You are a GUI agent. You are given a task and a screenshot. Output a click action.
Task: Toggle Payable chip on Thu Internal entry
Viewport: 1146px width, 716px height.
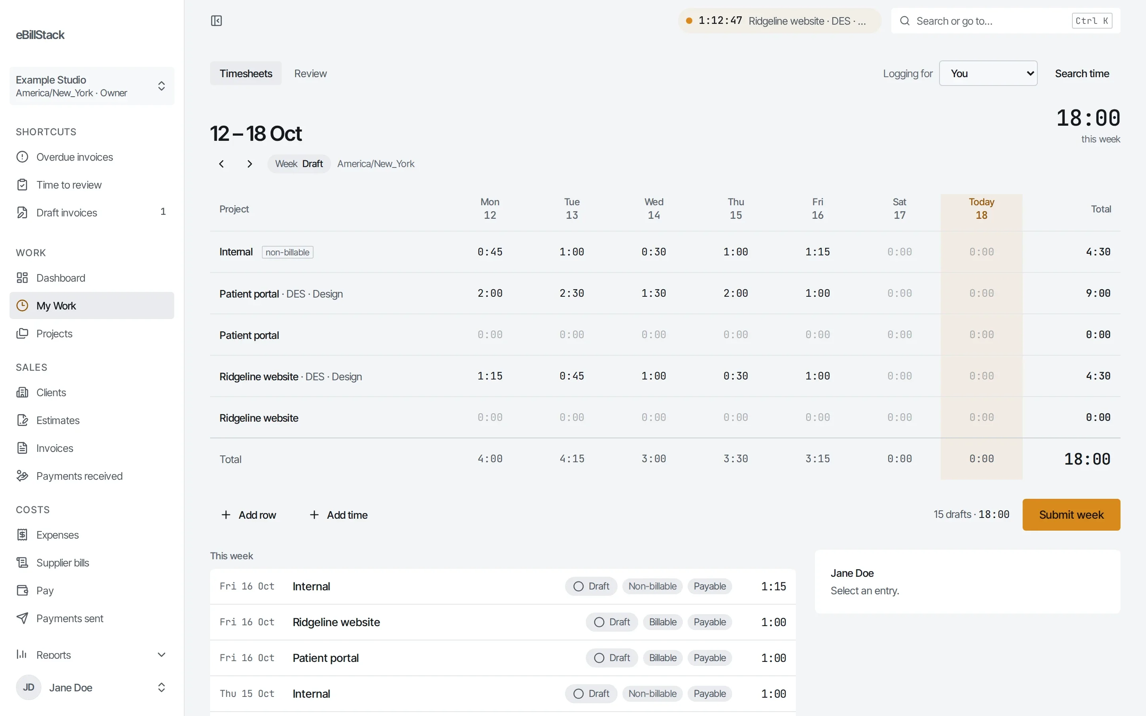(710, 694)
